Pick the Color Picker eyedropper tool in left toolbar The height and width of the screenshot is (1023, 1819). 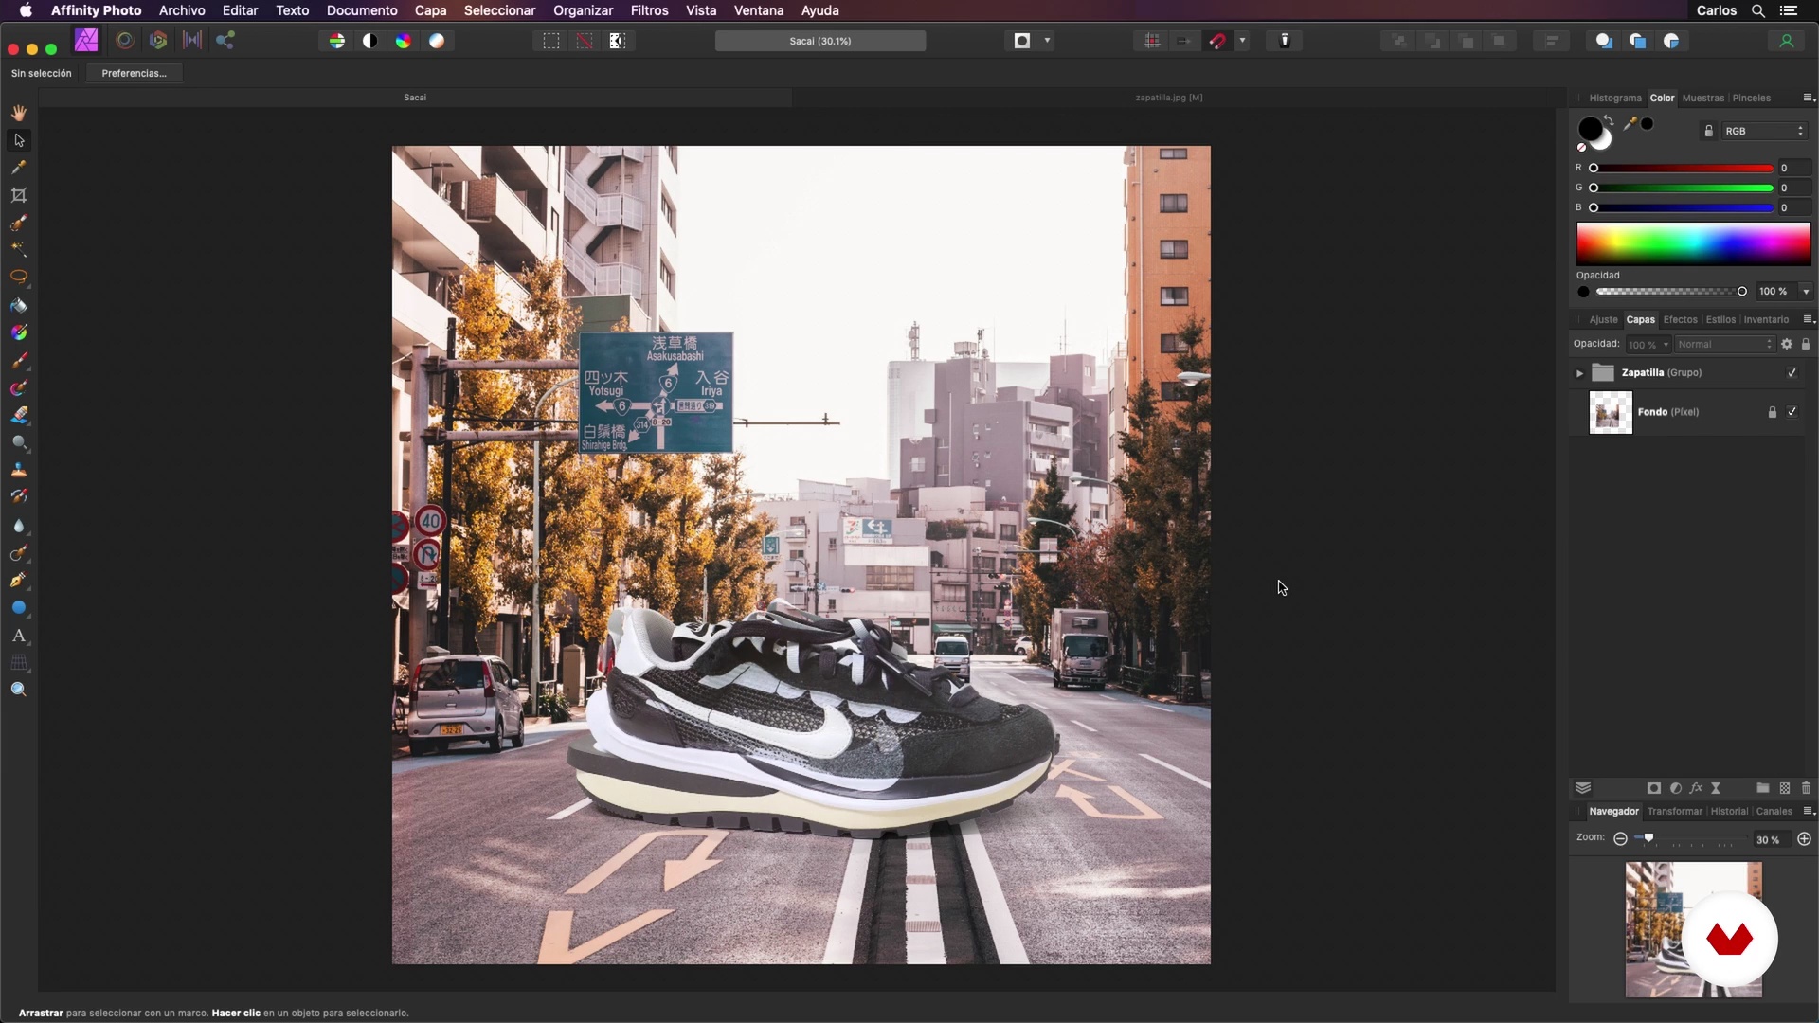(x=19, y=168)
